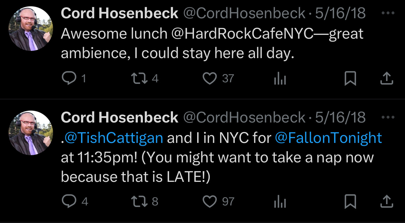Retweet the Fallon Tonight tweet
The height and width of the screenshot is (223, 405).
tap(139, 201)
